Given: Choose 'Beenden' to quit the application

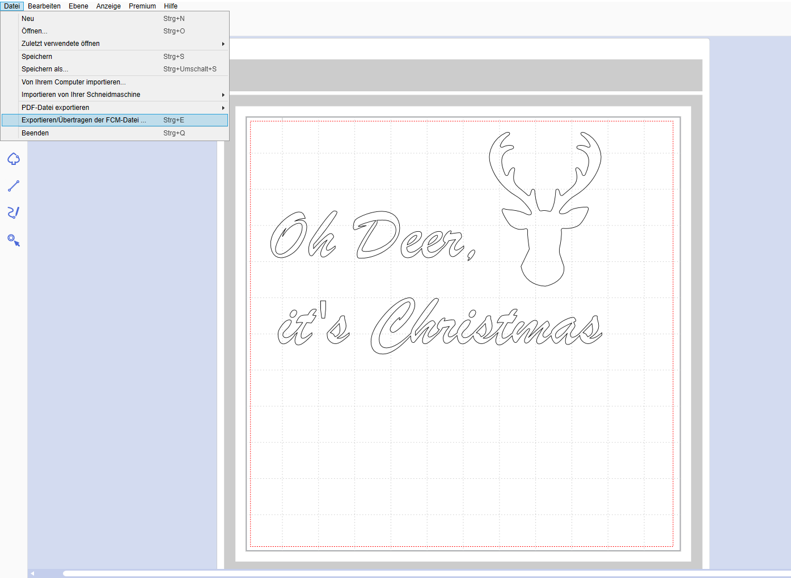Looking at the screenshot, I should click(x=35, y=133).
